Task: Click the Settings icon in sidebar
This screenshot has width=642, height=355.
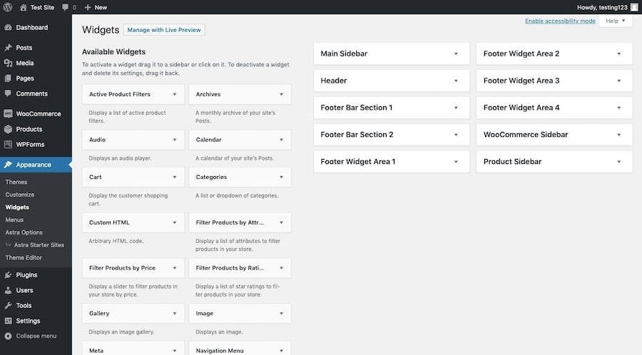Action: pos(8,321)
